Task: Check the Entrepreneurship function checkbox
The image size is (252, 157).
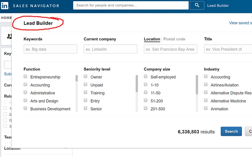Action: [x=26, y=76]
